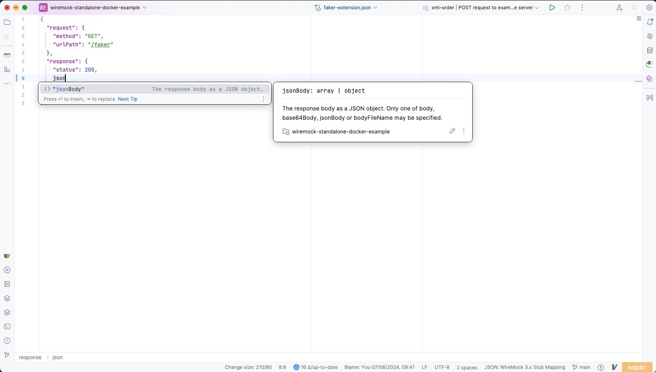Open IDE settings gear icon

point(649,8)
